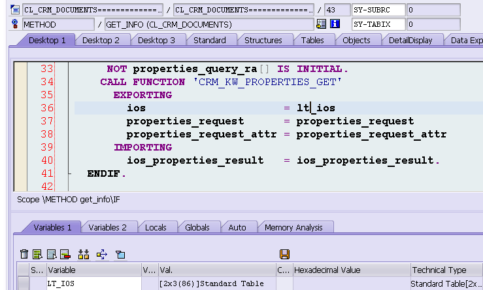483x290 pixels.
Task: Open the Locals tab
Action: (x=156, y=228)
